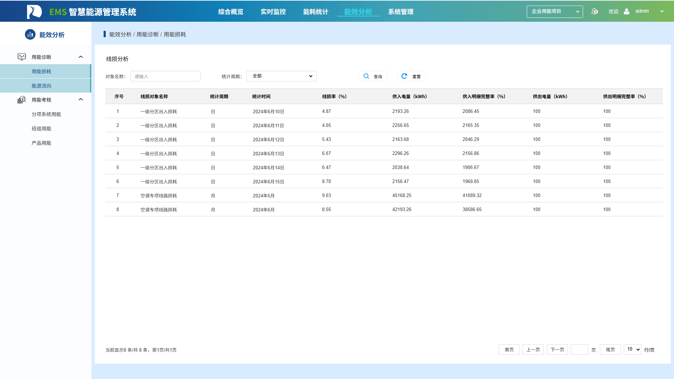
Task: Open the 系统管理 tab
Action: [401, 12]
